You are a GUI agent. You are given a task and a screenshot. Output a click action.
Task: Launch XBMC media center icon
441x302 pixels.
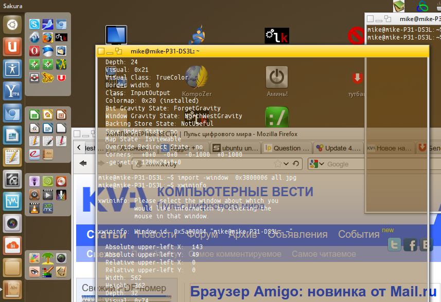48,208
